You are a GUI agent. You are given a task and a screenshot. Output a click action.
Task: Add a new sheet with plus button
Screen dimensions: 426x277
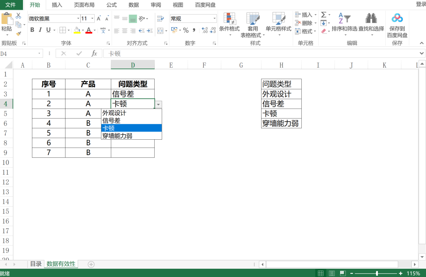tap(91, 264)
